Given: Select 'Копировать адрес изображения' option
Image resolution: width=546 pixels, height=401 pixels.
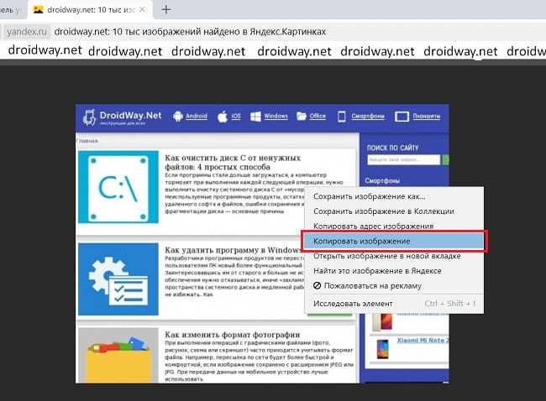Looking at the screenshot, I should [373, 227].
